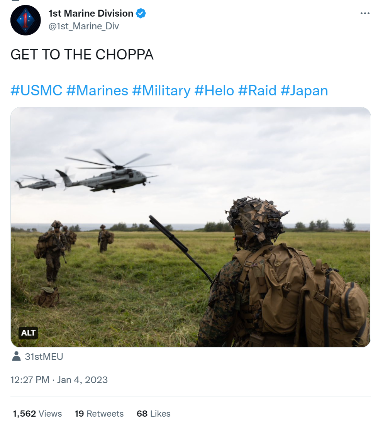Viewport: 378px width, 429px height.
Task: Open the three-dot more options menu
Action: coord(365,13)
